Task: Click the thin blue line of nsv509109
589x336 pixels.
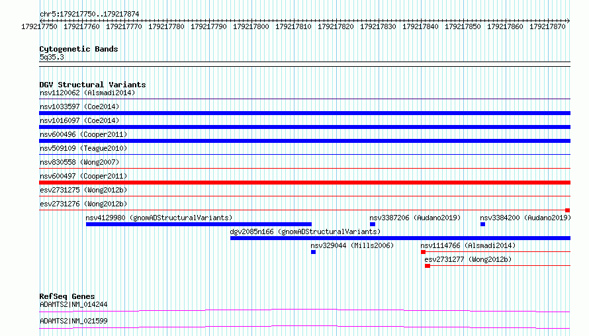Action: (x=304, y=155)
